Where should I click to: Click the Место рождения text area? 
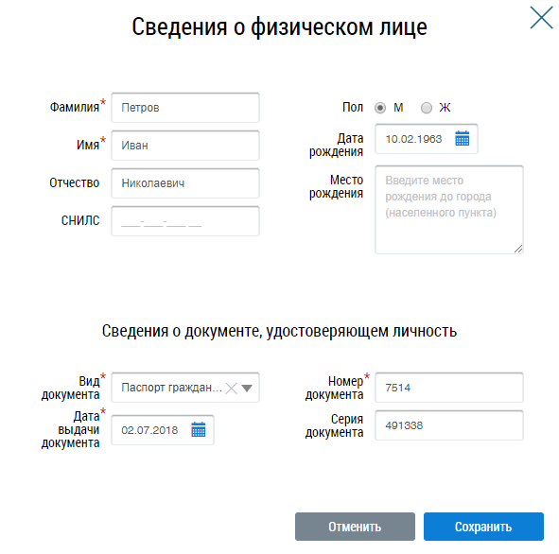tap(449, 210)
